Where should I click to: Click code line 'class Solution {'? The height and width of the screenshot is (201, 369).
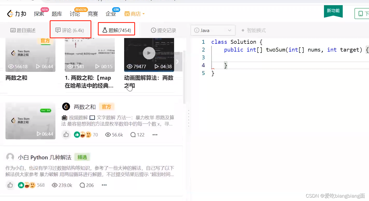click(237, 42)
